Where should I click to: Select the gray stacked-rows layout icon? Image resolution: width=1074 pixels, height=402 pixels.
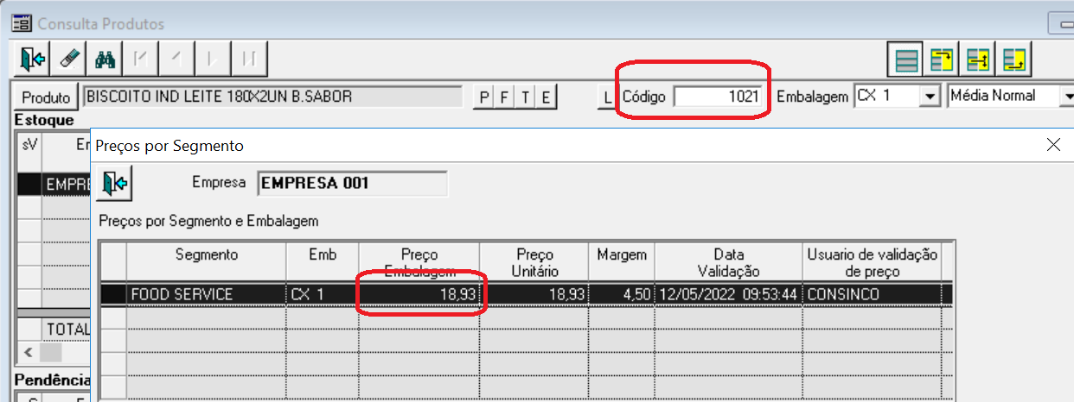(x=906, y=60)
